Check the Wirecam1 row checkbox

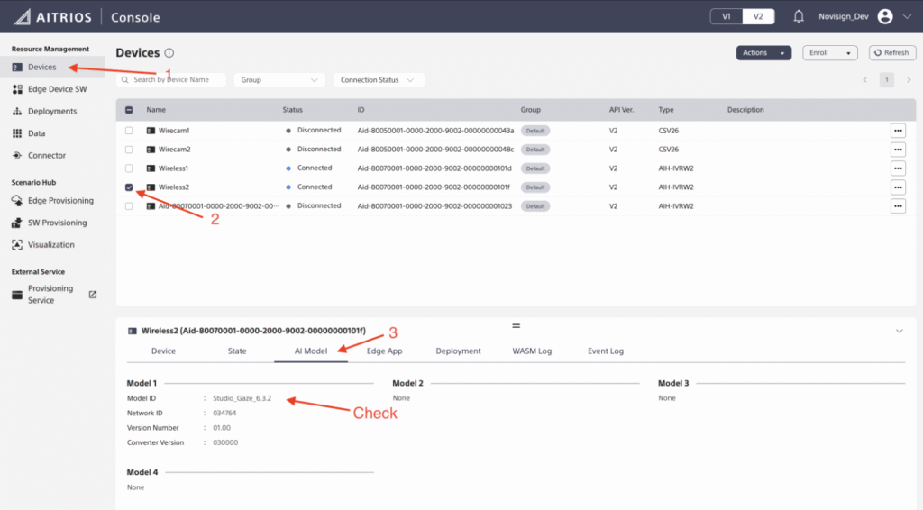coord(129,131)
